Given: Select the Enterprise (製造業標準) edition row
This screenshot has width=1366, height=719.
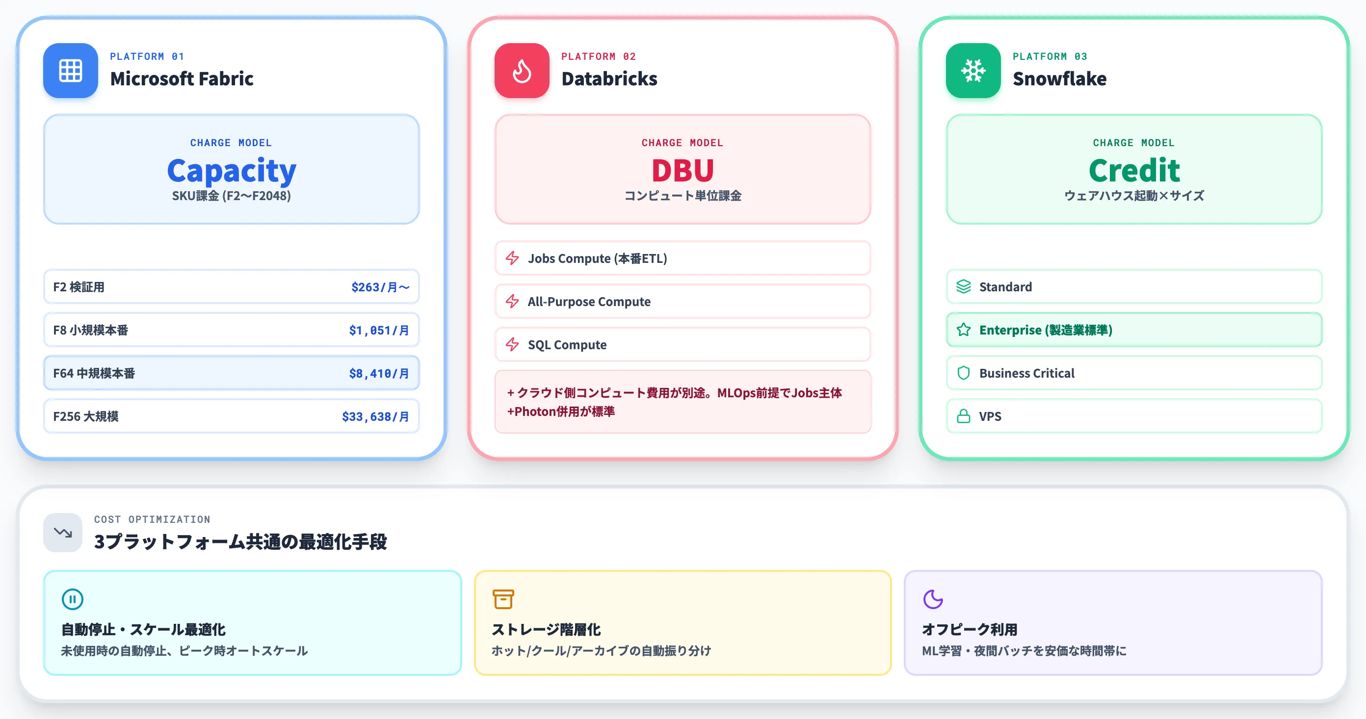Looking at the screenshot, I should (1134, 330).
